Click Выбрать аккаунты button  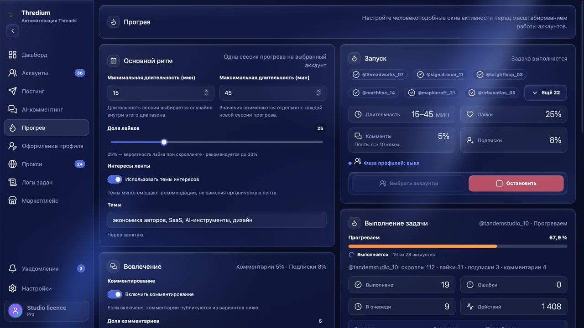pyautogui.click(x=409, y=183)
